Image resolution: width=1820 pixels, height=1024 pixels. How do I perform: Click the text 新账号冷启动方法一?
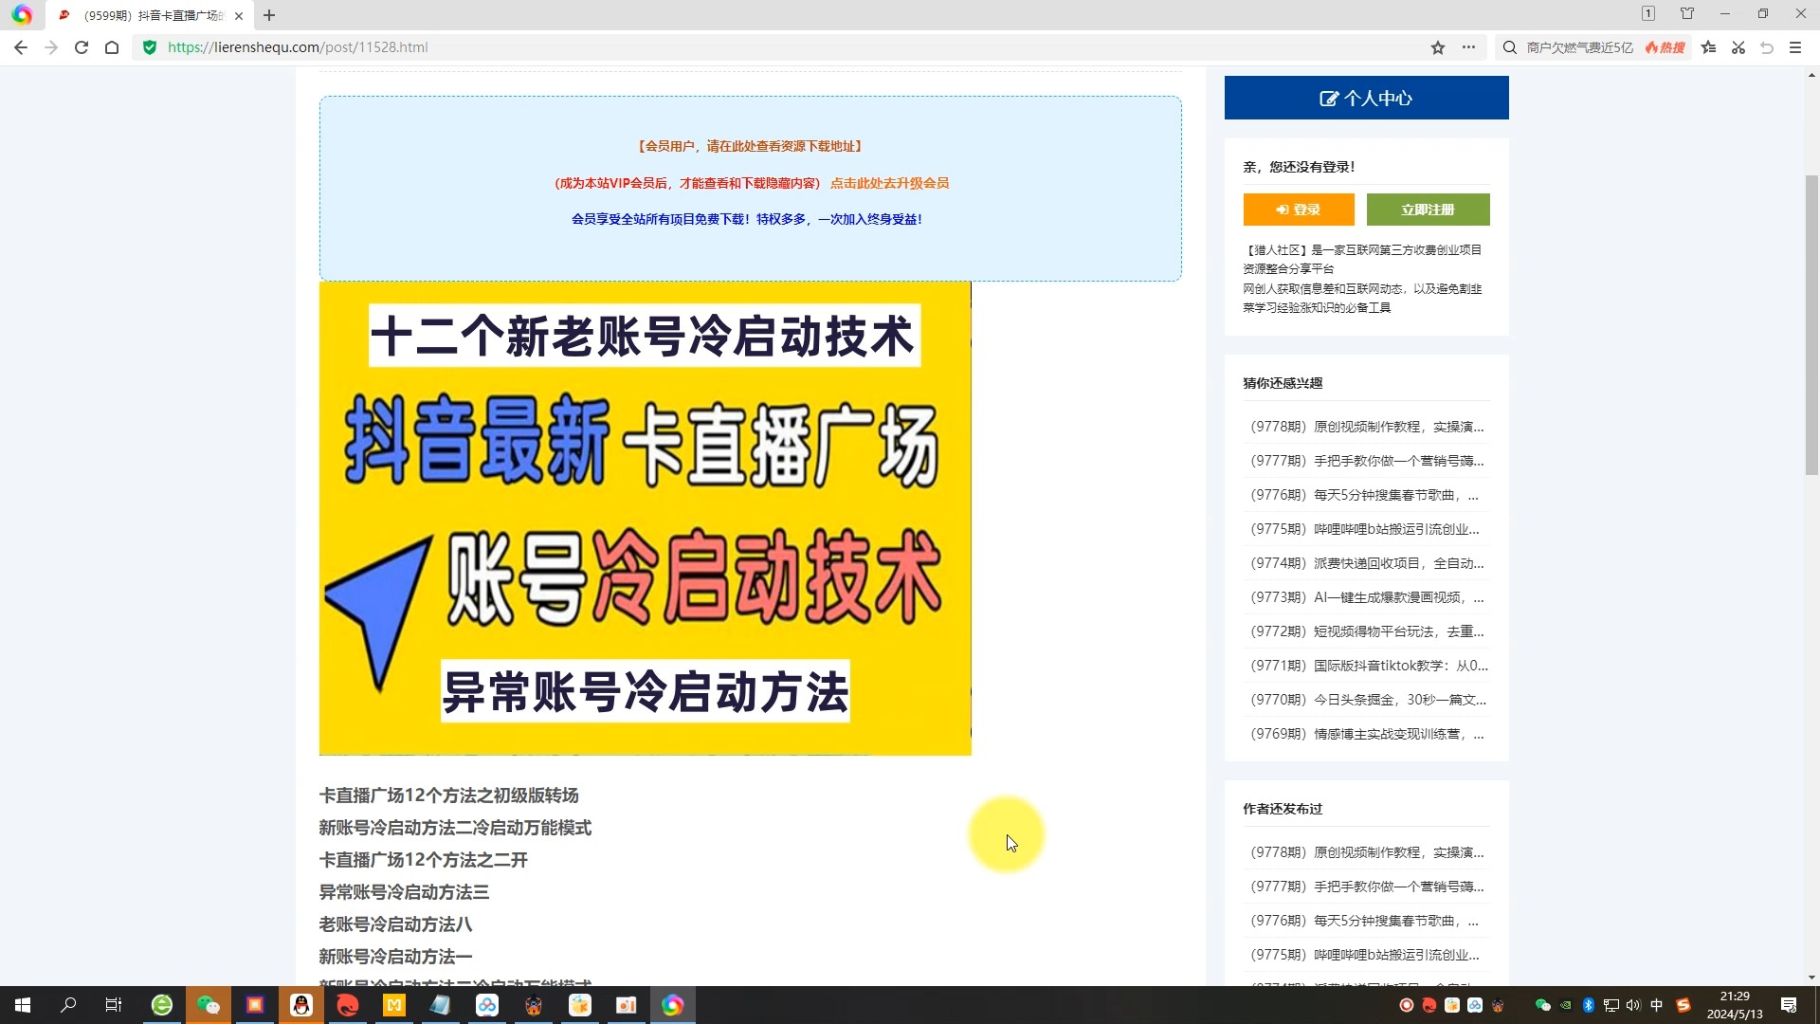point(395,957)
